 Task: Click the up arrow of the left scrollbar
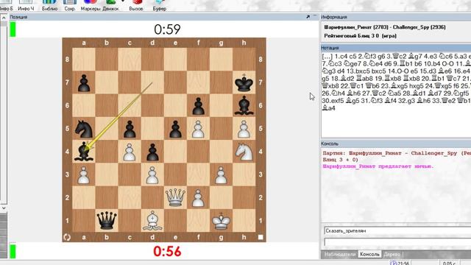pos(4,18)
